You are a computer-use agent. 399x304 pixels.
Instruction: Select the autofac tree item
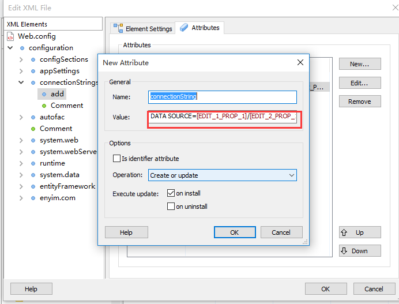click(x=52, y=117)
